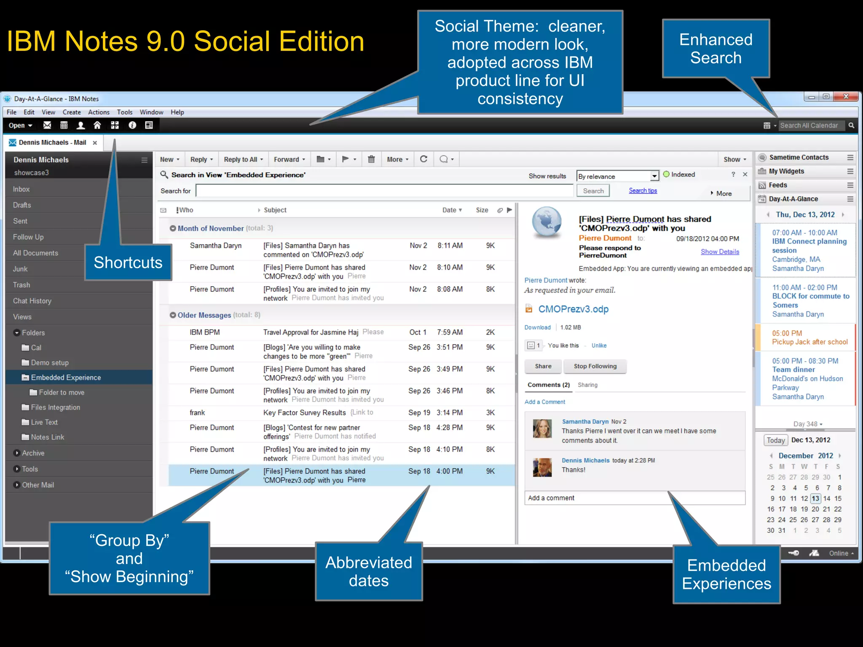Viewport: 863px width, 647px height.
Task: Refresh the mail view with circular arrow
Action: coord(424,159)
